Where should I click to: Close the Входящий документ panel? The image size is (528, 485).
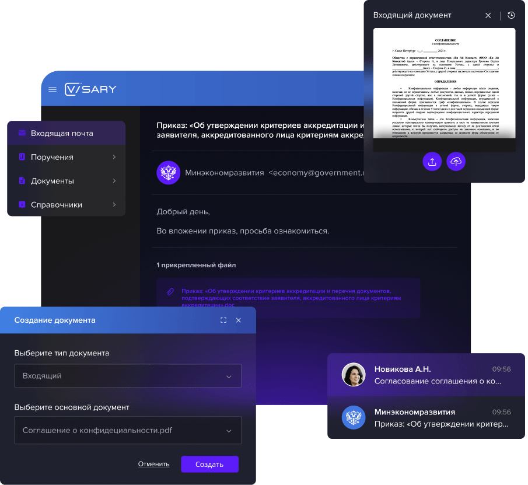(x=488, y=15)
